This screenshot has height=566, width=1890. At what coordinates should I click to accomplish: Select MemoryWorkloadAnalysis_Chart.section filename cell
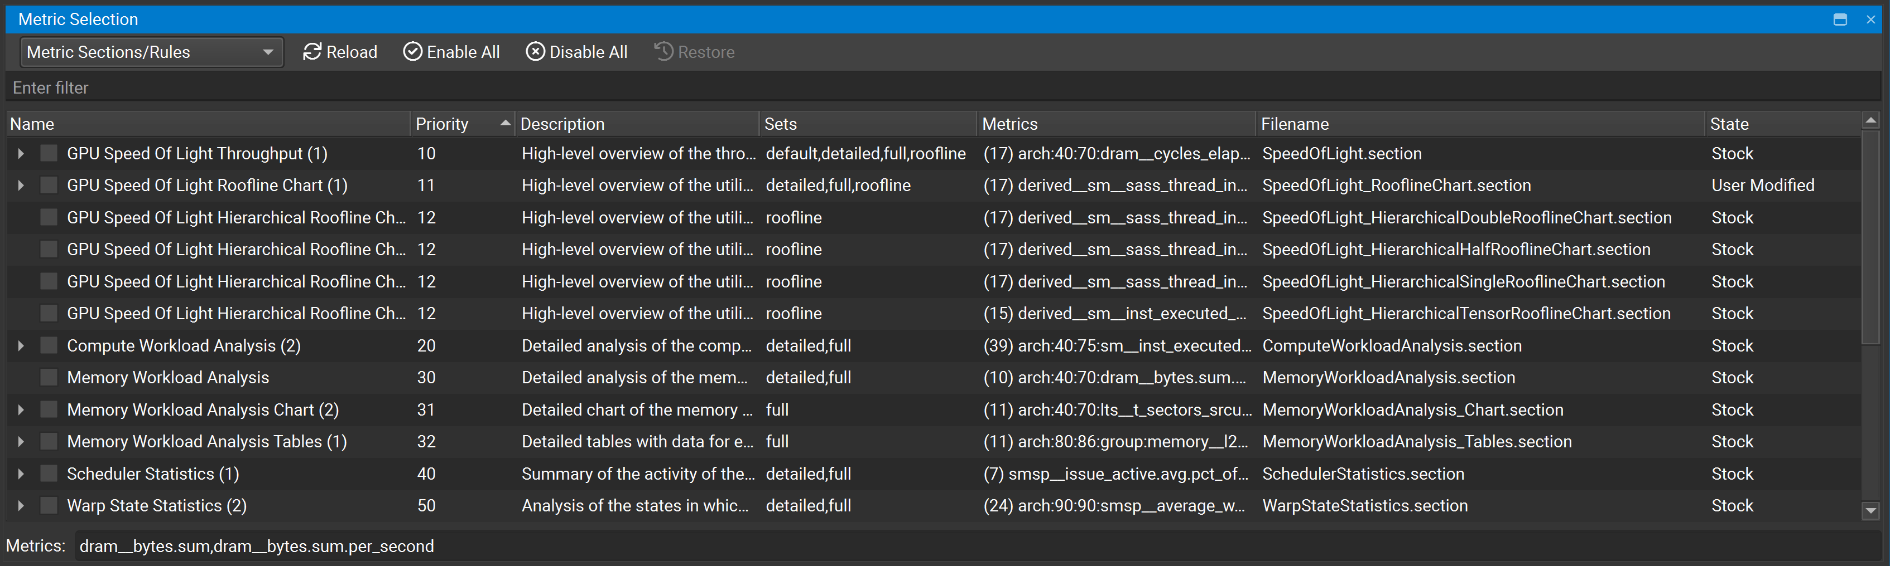coord(1412,409)
